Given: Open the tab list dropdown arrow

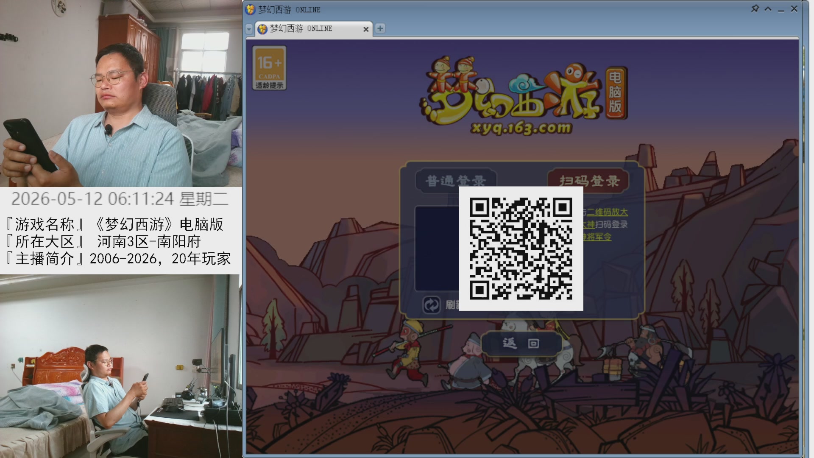Looking at the screenshot, I should pyautogui.click(x=249, y=29).
